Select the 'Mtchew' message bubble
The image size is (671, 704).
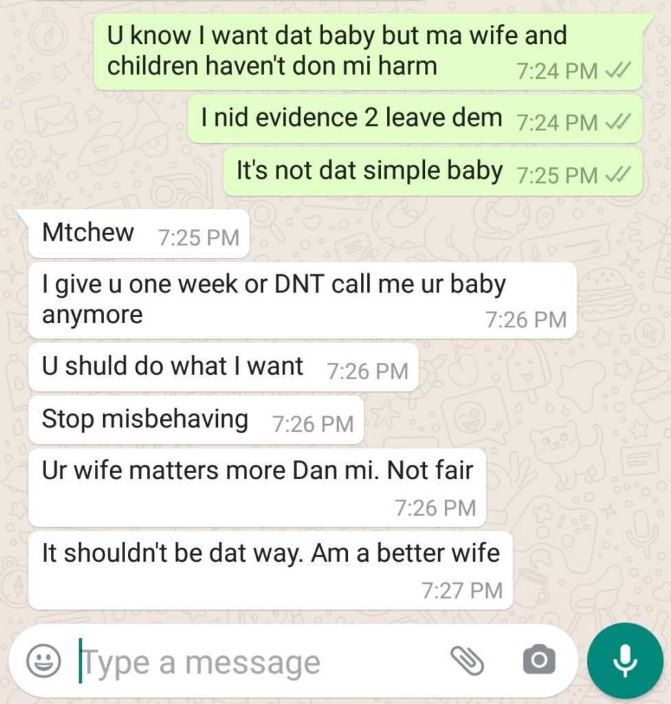pyautogui.click(x=138, y=234)
